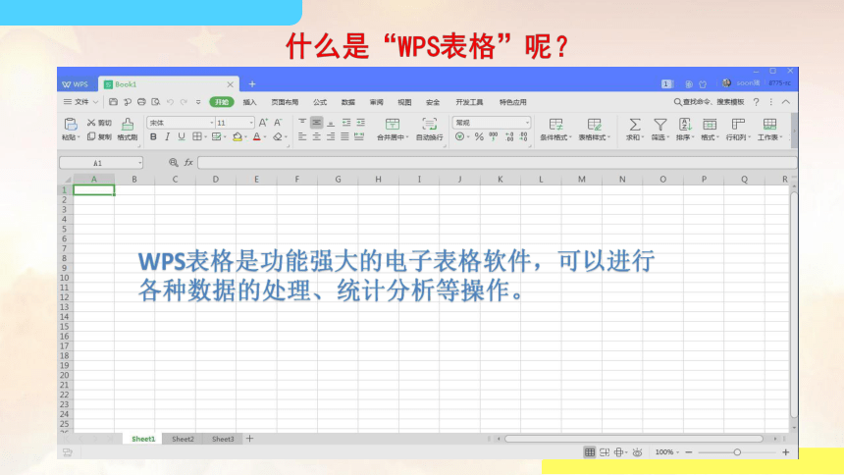The width and height of the screenshot is (844, 475).
Task: Open the font name (宋体) dropdown
Action: [x=212, y=123]
